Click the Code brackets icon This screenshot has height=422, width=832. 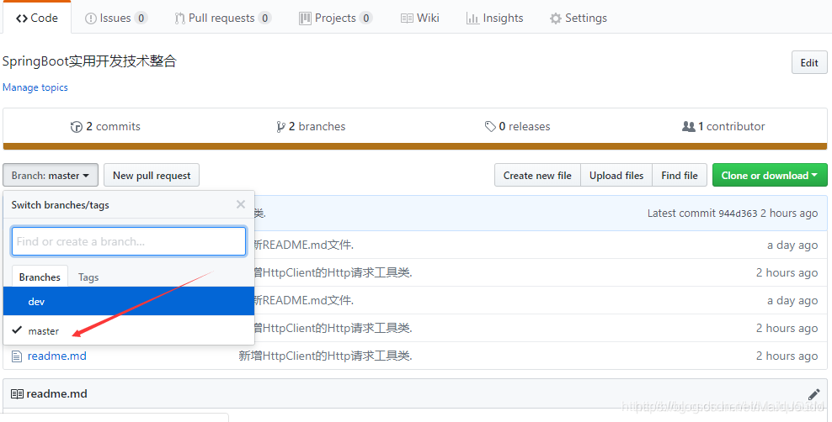pyautogui.click(x=22, y=18)
